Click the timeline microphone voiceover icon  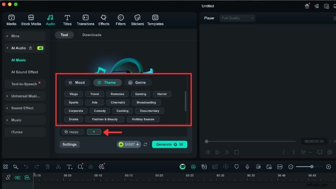247,166
